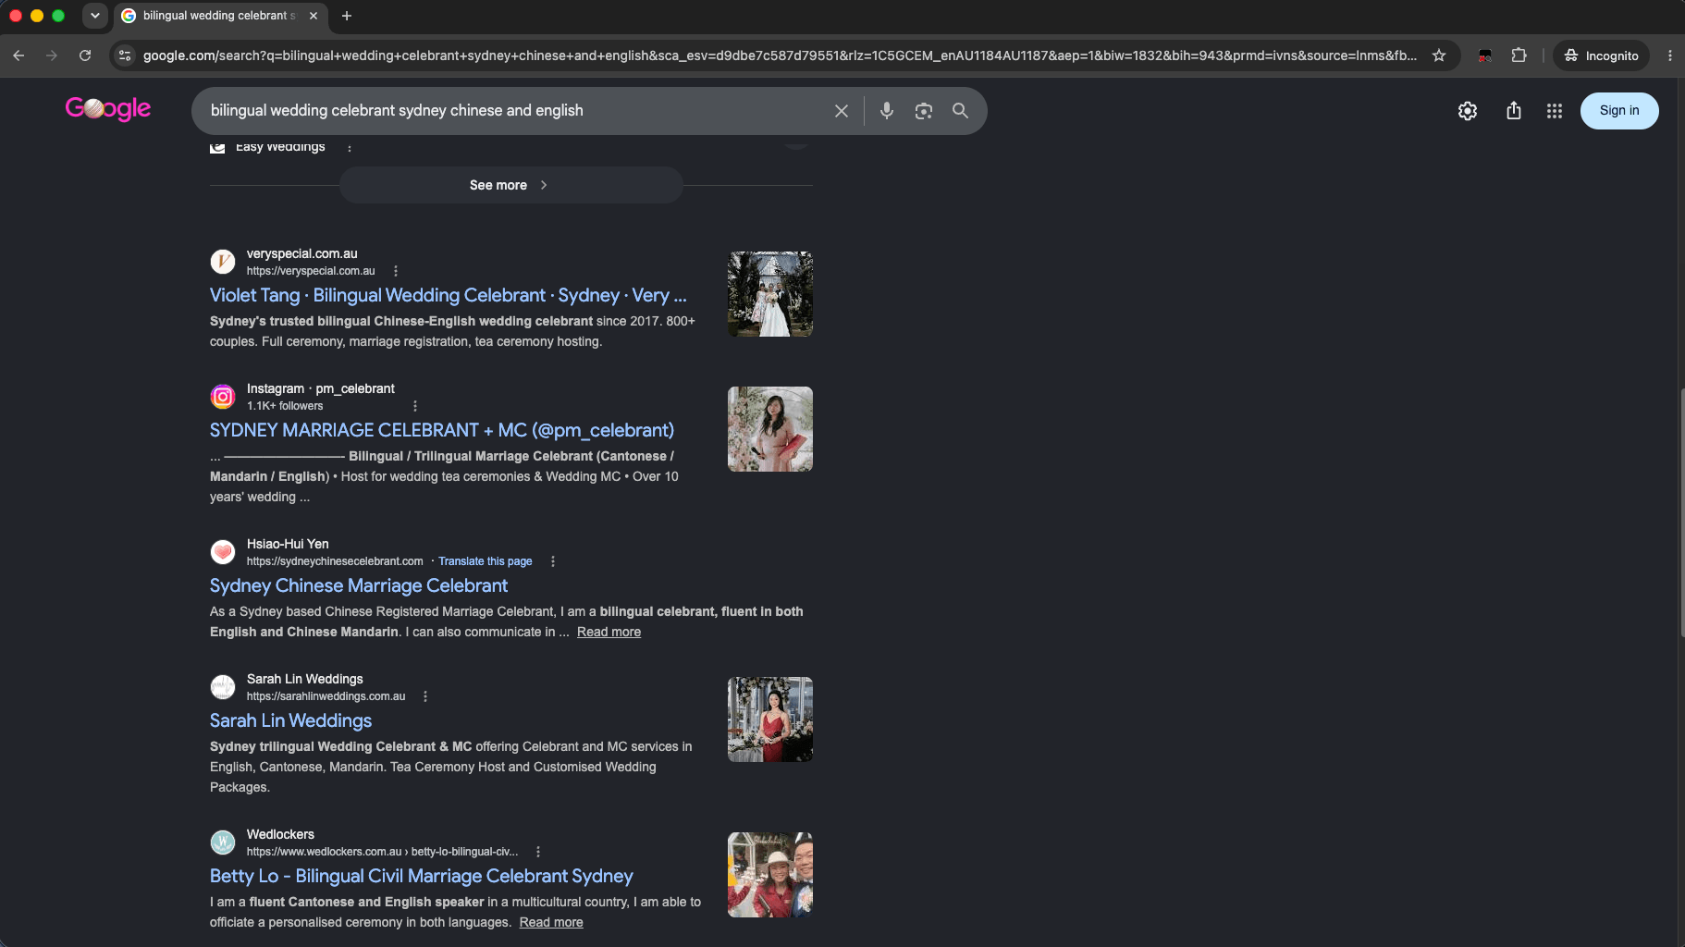Open SYDNEY MARRIAGE CELEBRANT + MC Instagram link
The height and width of the screenshot is (947, 1685).
pos(442,430)
